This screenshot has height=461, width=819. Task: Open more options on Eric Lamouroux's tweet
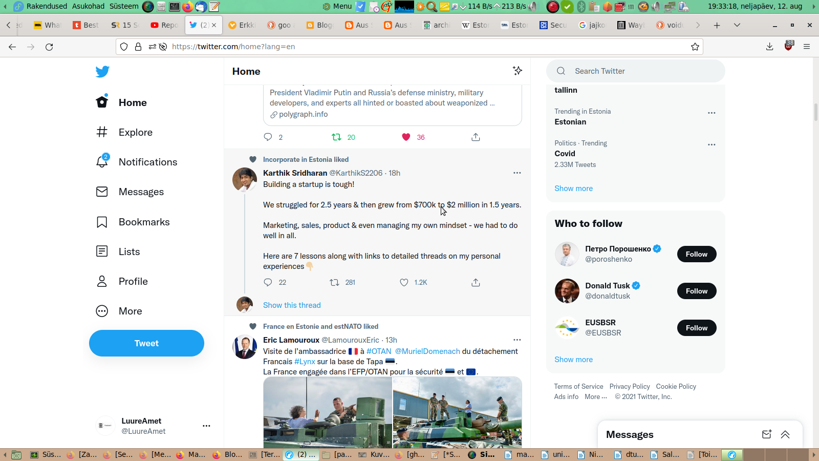tap(517, 340)
